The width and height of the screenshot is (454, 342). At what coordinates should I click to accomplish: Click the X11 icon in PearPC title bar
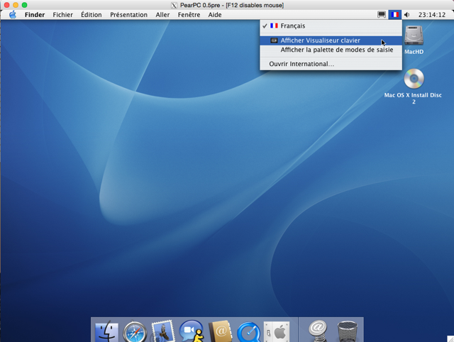tap(174, 6)
